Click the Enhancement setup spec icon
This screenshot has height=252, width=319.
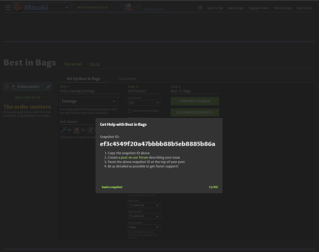coord(14,87)
